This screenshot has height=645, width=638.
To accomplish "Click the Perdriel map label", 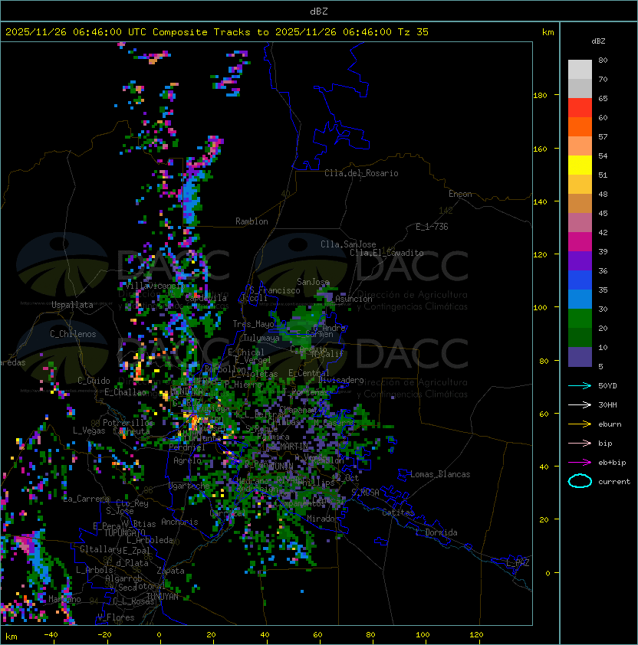I will pyautogui.click(x=187, y=447).
